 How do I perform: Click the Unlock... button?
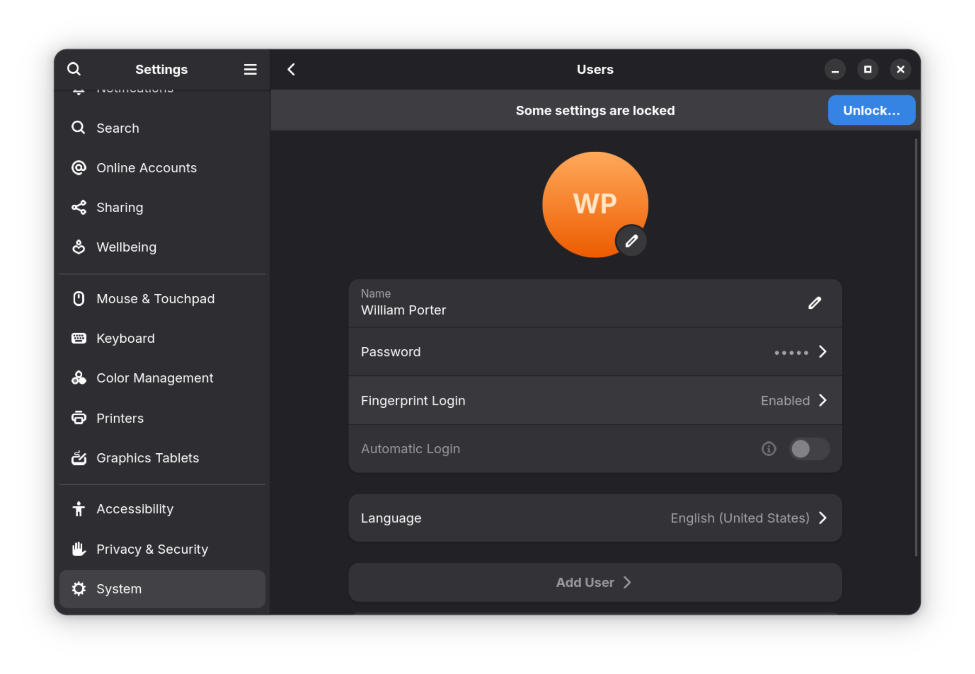point(871,110)
